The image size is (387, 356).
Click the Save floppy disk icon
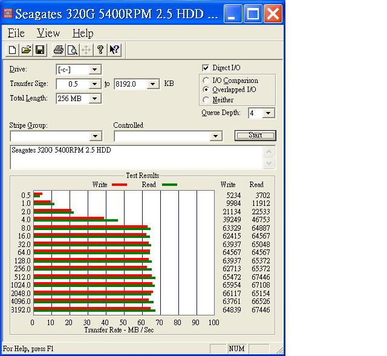[x=40, y=50]
